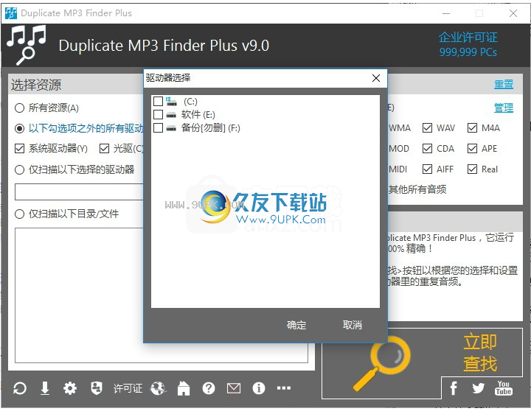Open the Twitter bird icon
Viewport: 531px width, 414px height.
point(478,388)
